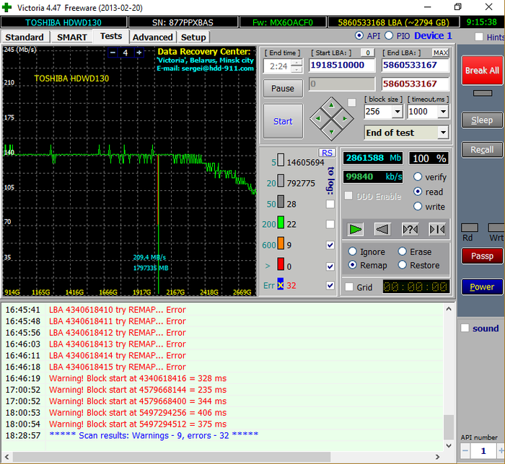Click the Start scan button
The width and height of the screenshot is (505, 464).
point(283,121)
